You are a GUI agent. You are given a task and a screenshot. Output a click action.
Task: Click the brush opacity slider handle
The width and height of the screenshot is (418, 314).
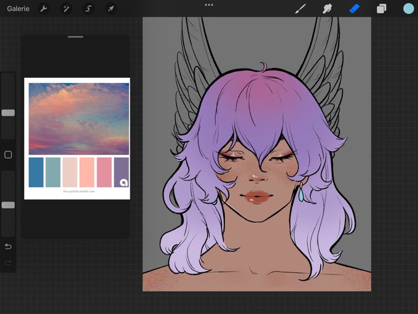pyautogui.click(x=8, y=205)
